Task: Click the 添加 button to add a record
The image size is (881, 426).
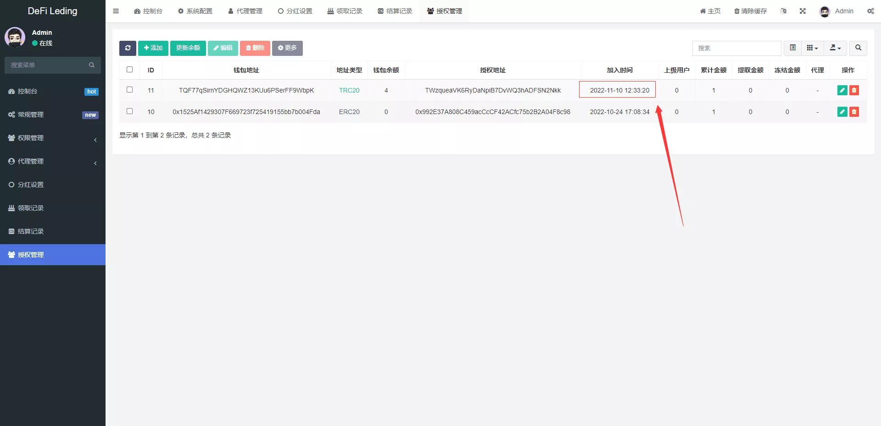Action: click(x=153, y=48)
